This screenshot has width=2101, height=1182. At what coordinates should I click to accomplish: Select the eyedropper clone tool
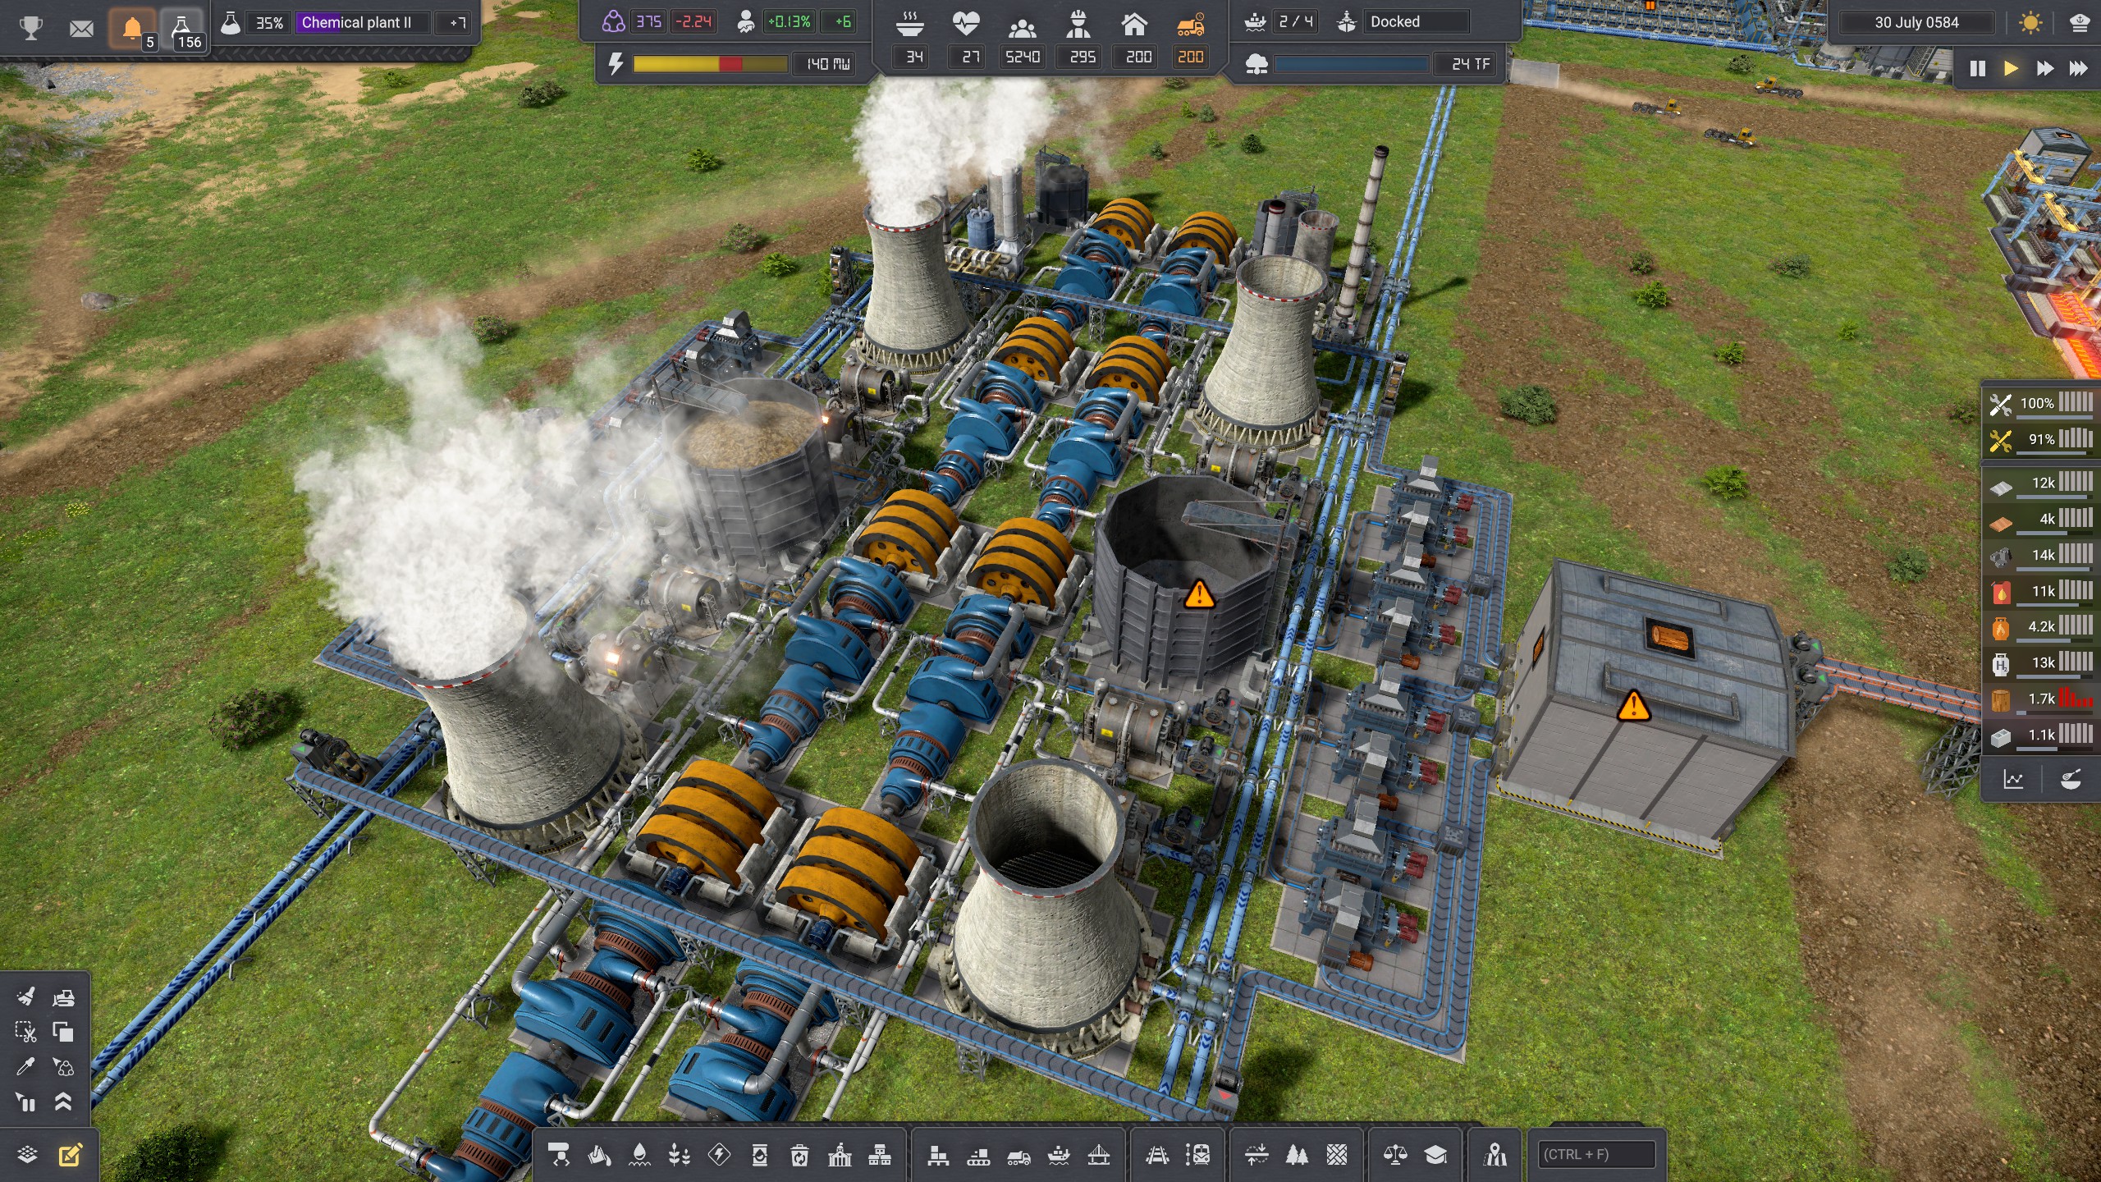[x=25, y=1066]
